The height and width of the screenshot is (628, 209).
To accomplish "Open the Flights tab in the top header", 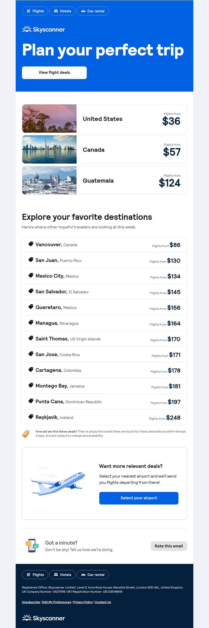I will click(35, 11).
